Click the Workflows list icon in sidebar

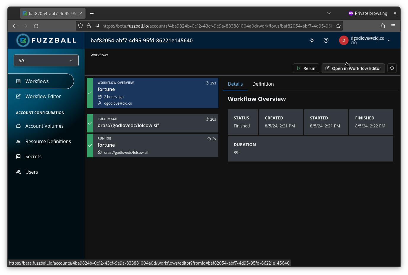(18, 81)
